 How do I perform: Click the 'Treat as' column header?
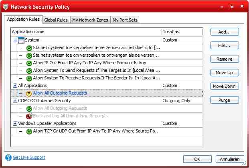182,32
